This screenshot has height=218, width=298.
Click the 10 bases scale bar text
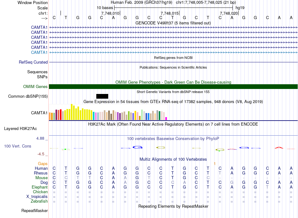pos(105,8)
